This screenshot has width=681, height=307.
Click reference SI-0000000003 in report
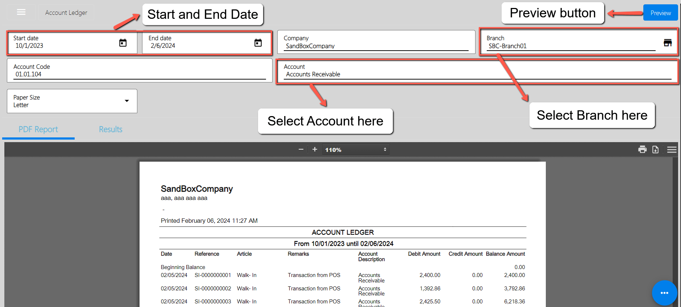pos(213,302)
